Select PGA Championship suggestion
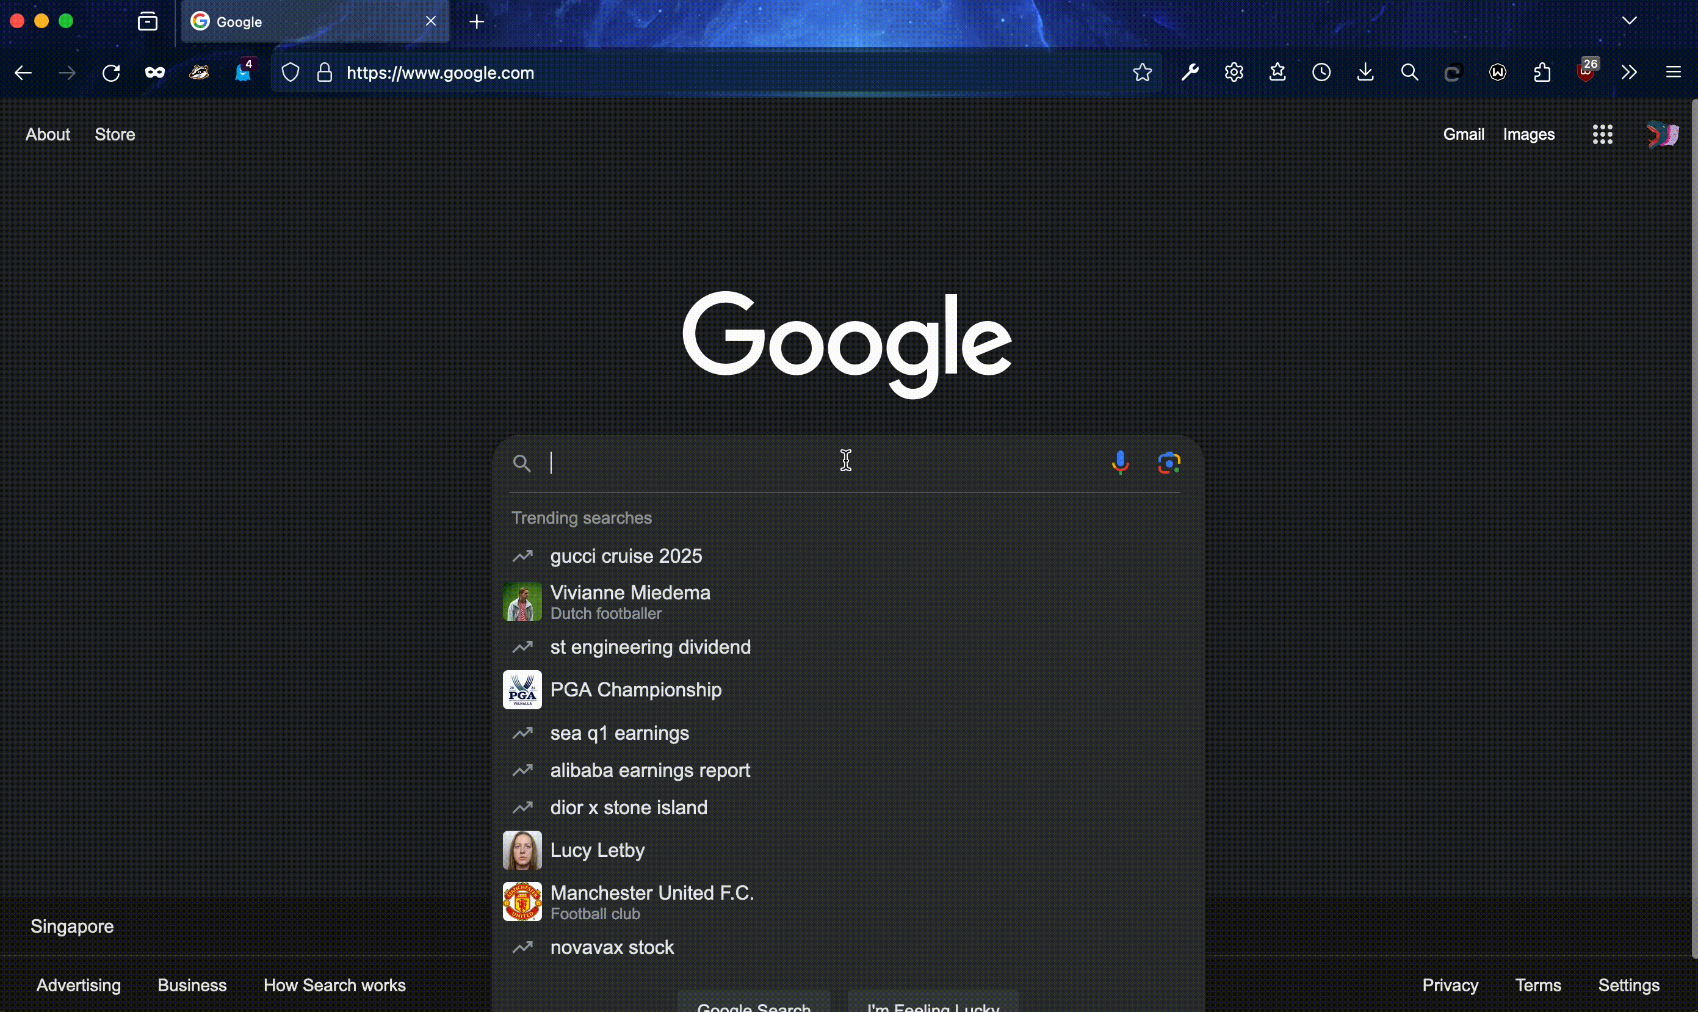Screen dimensions: 1698x1012 (x=849, y=691)
